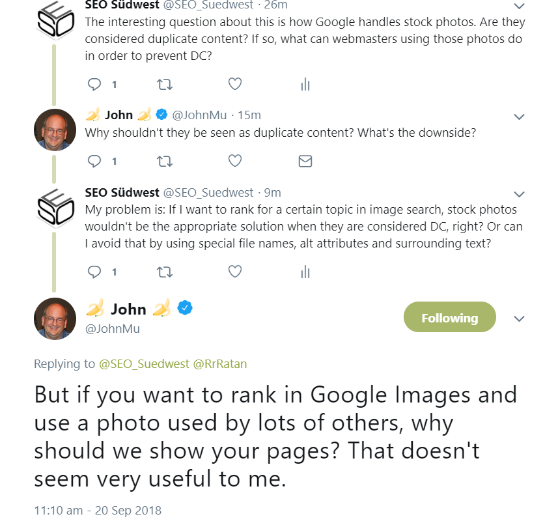Click John's profile picture
This screenshot has height=523, width=558.
click(55, 318)
